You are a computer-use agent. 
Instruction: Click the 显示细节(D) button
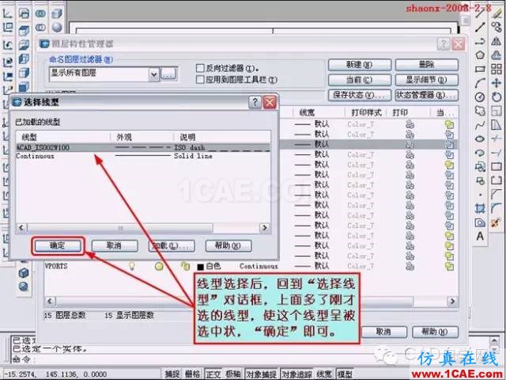pyautogui.click(x=426, y=80)
